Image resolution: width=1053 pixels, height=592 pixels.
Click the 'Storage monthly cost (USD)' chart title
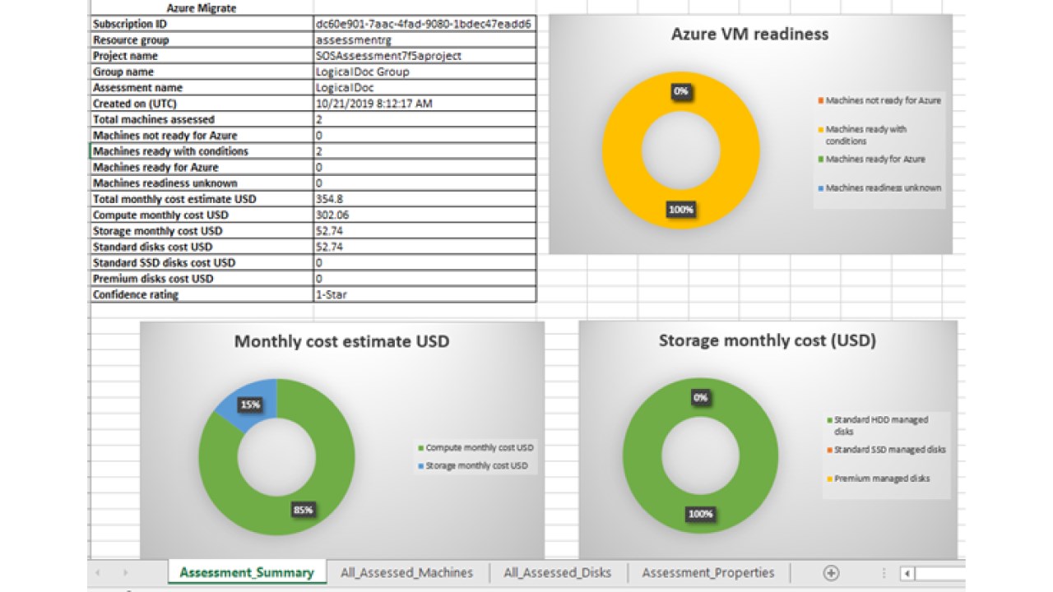coord(768,340)
